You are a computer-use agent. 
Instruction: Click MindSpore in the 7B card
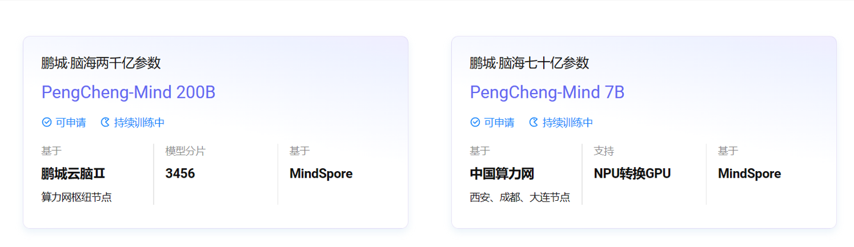click(749, 174)
